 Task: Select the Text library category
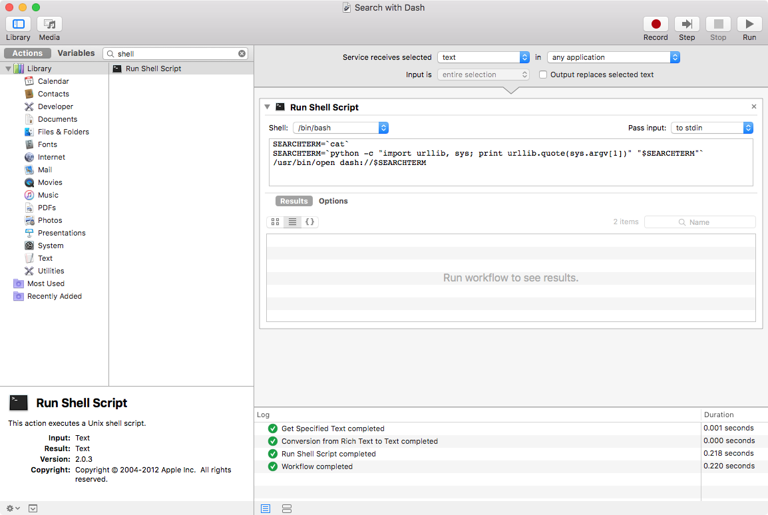pos(45,258)
